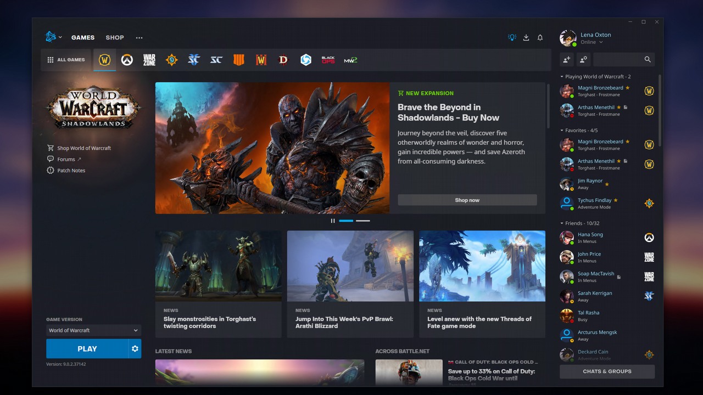Select the Warzone game icon
This screenshot has height=395, width=703.
(149, 60)
